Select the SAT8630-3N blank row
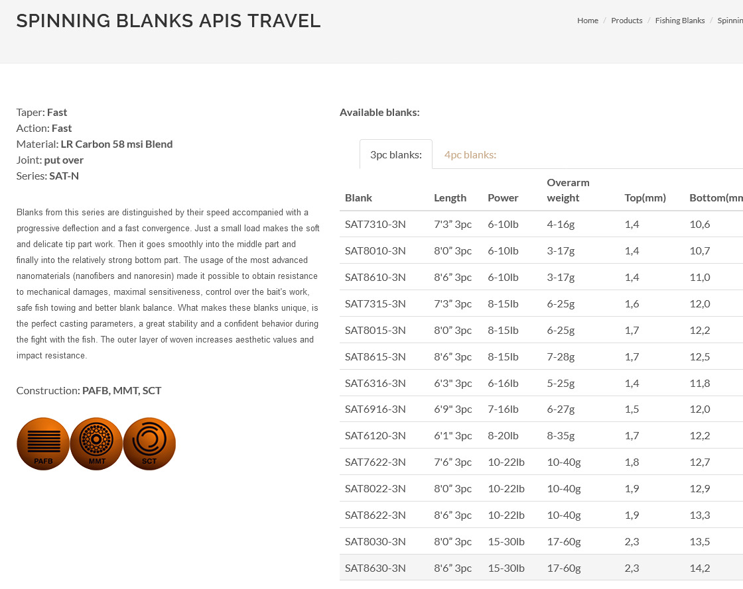This screenshot has height=589, width=743. [375, 568]
